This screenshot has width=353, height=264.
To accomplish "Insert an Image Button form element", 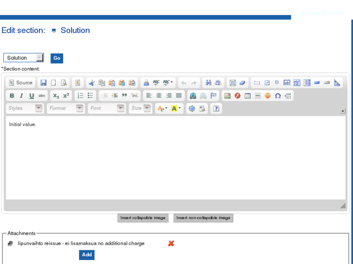I will coord(327,82).
